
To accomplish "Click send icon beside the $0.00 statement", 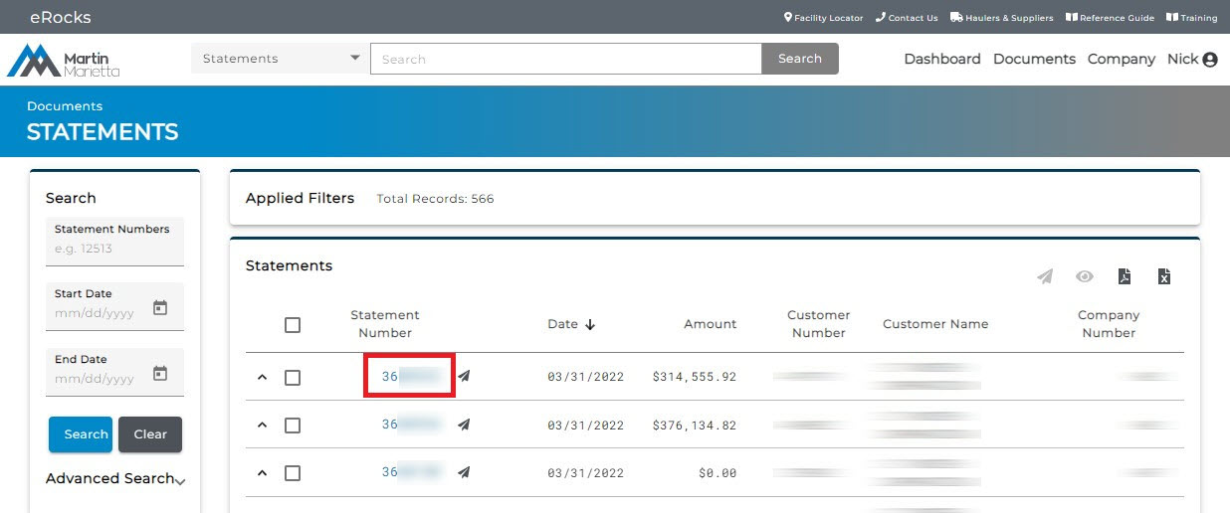I will point(464,472).
